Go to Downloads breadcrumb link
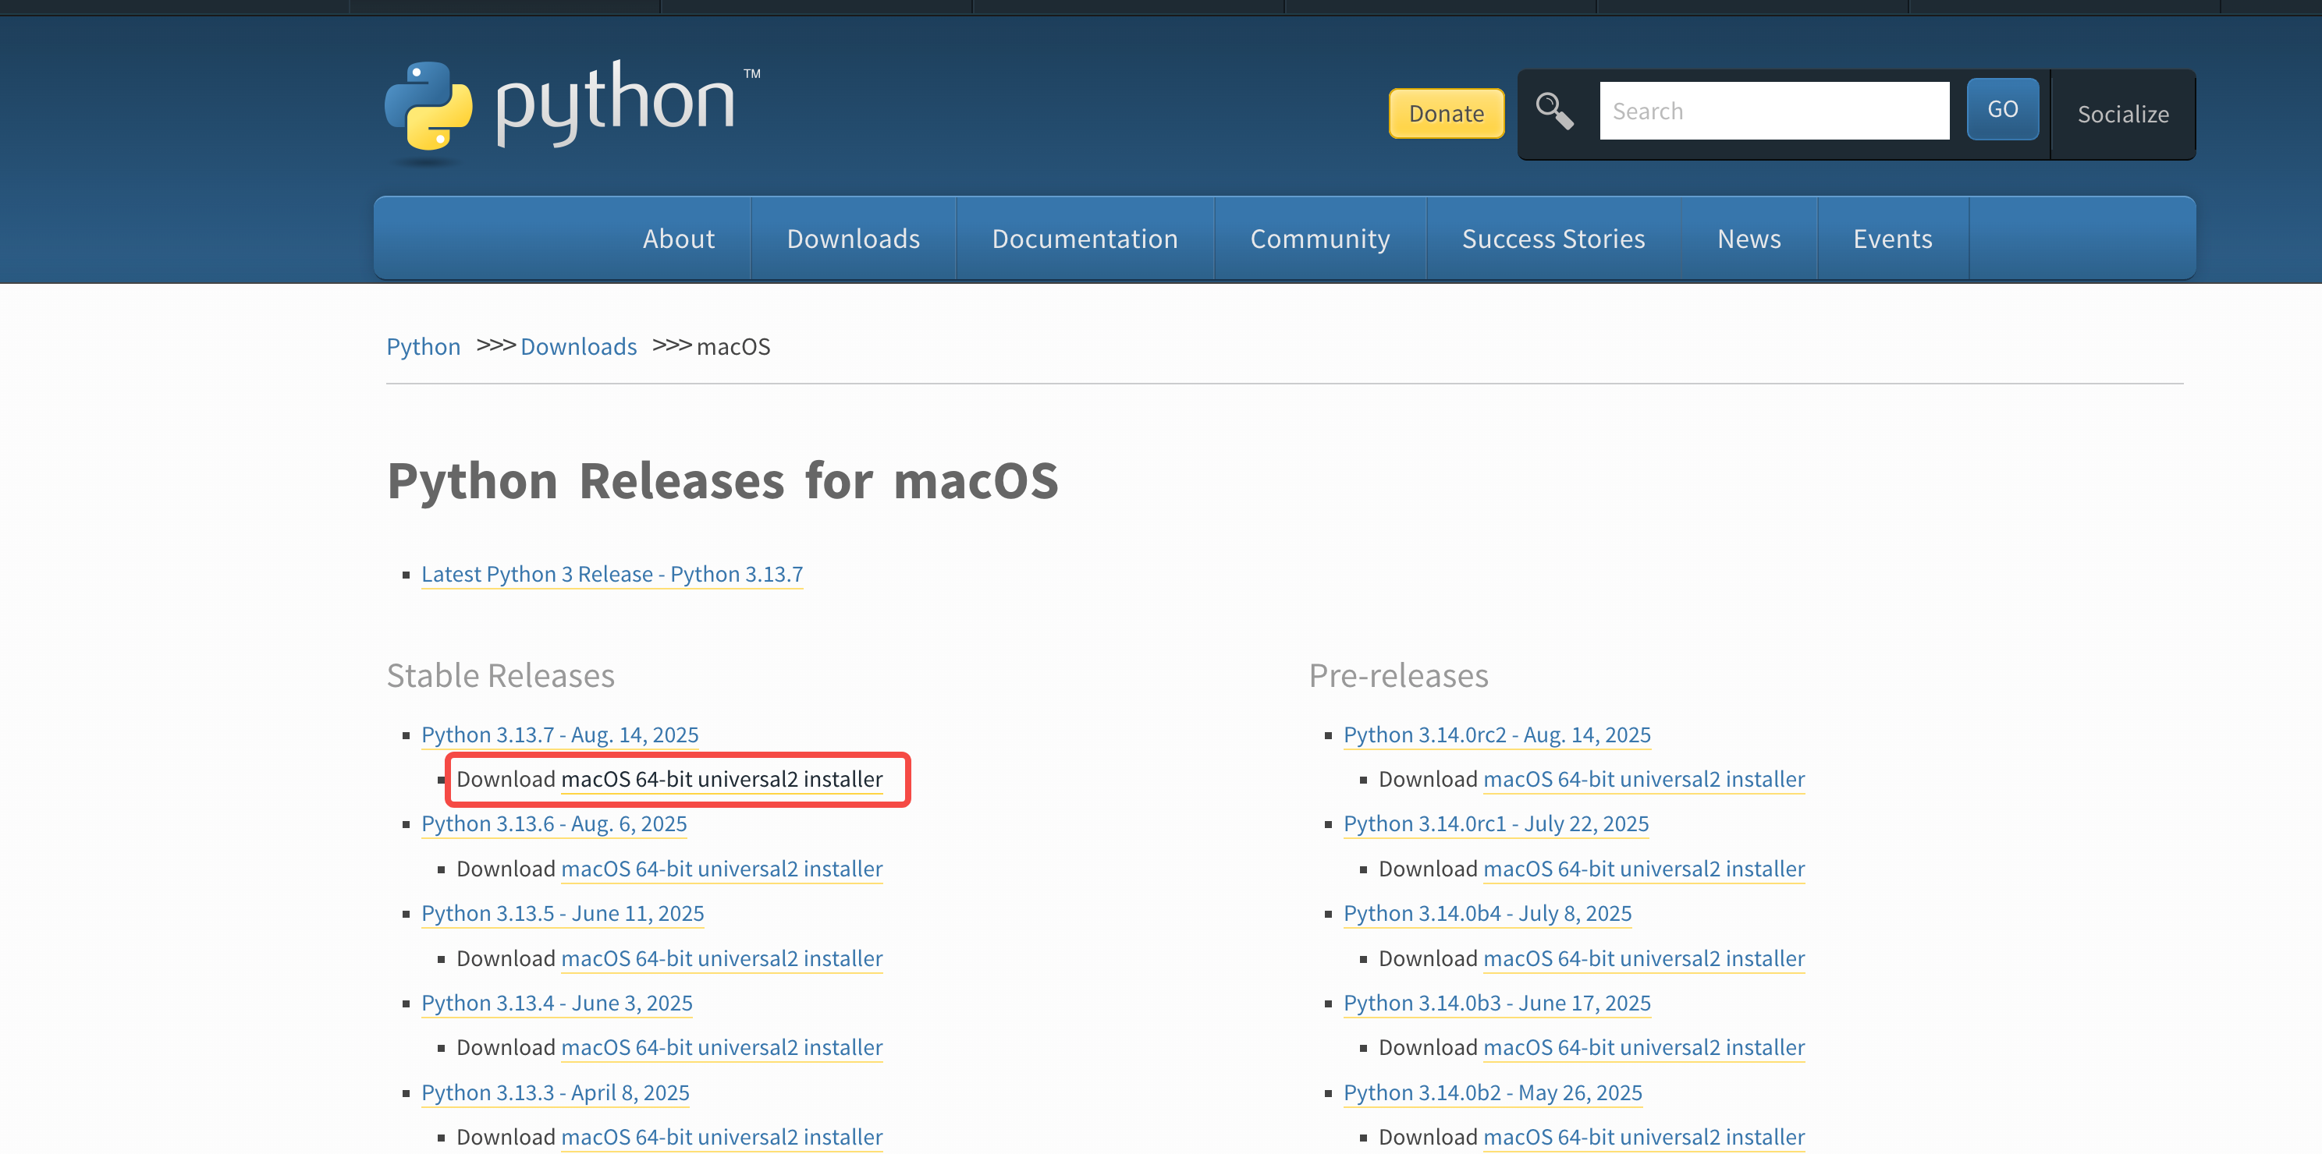Viewport: 2322px width, 1154px height. [x=578, y=347]
